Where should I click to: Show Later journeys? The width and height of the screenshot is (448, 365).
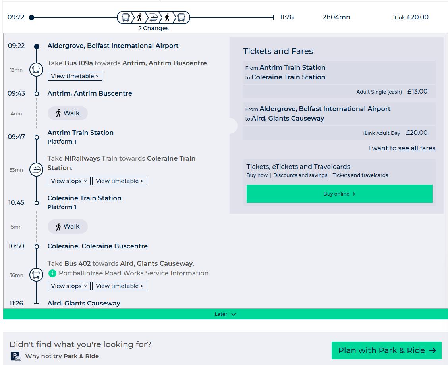226,314
